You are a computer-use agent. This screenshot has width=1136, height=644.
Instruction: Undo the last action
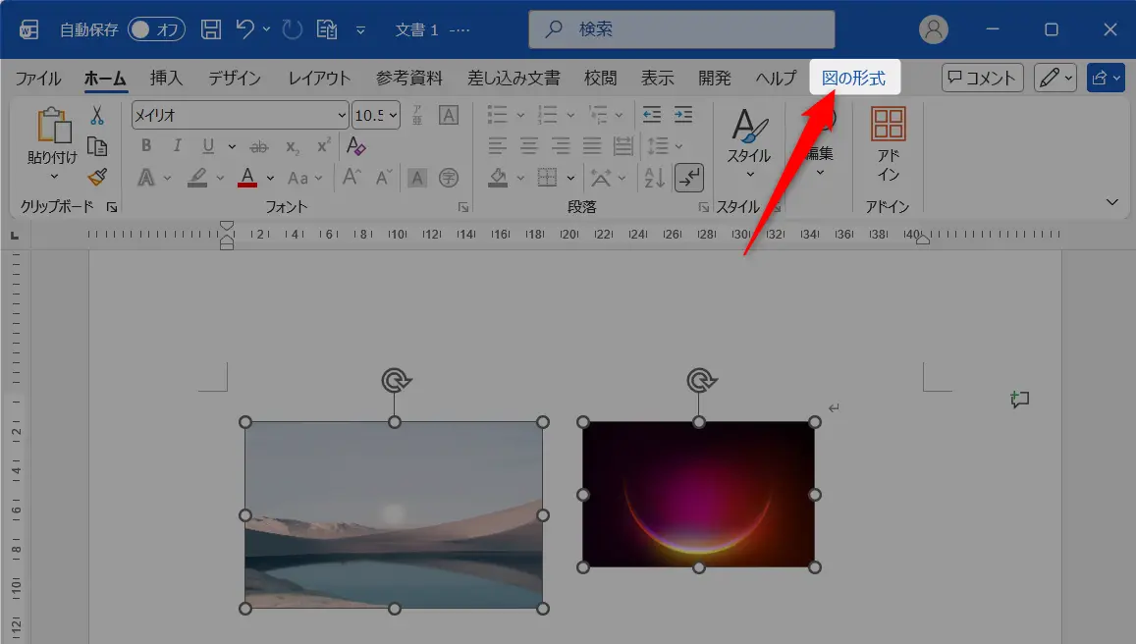click(x=244, y=29)
